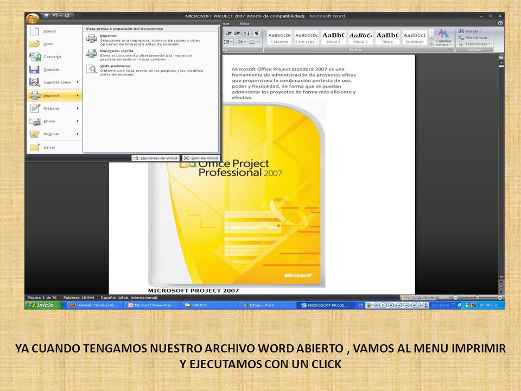Image resolution: width=521 pixels, height=391 pixels.
Task: Choose Nuevo in the Office menu
Action: pyautogui.click(x=54, y=31)
